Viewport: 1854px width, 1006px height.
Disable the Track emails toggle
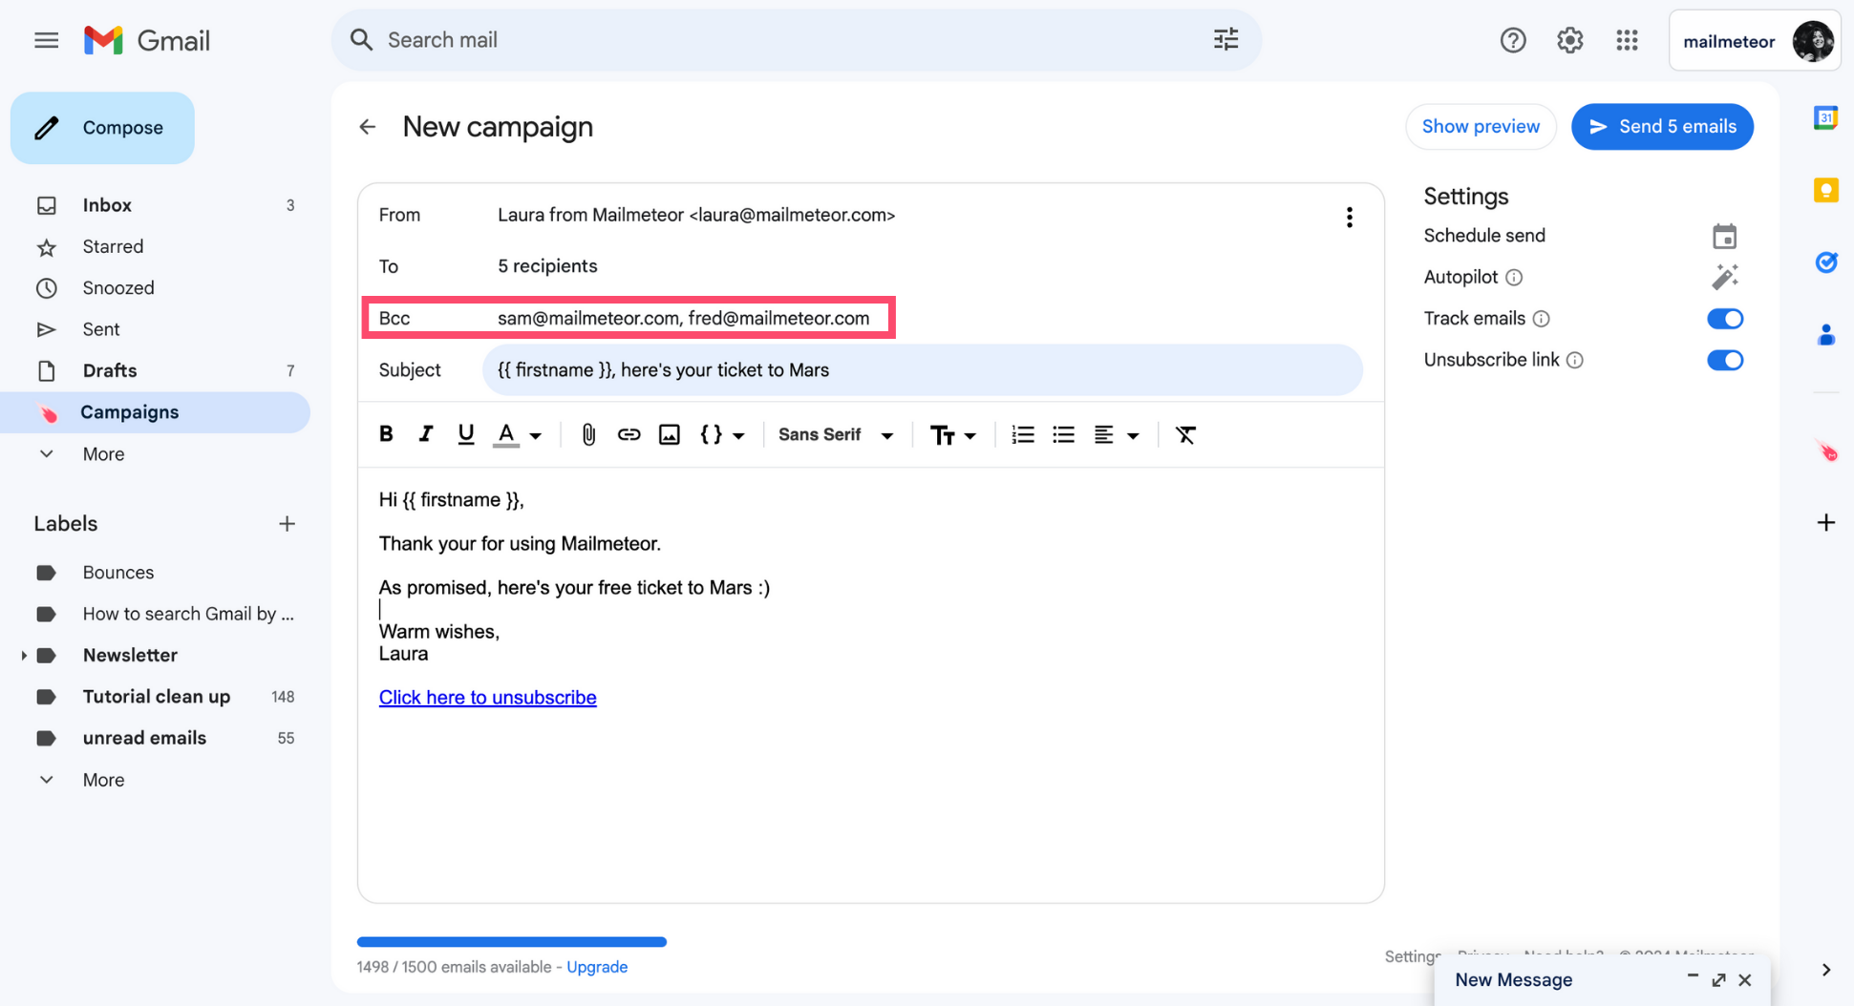[x=1725, y=319]
